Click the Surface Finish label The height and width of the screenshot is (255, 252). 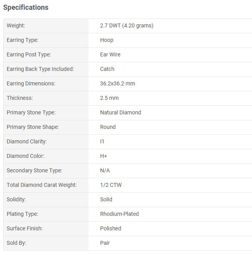(x=25, y=228)
